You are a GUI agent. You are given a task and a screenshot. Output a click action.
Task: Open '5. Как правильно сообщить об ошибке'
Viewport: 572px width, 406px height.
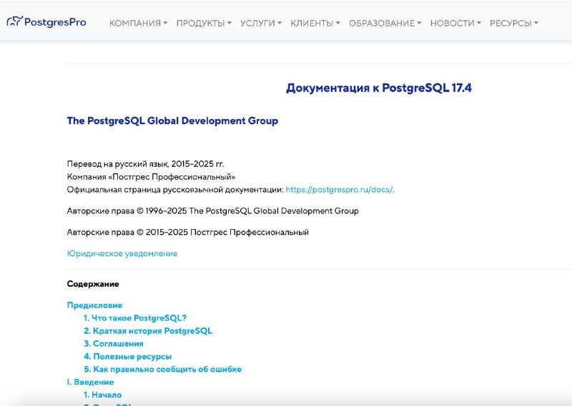tap(163, 369)
